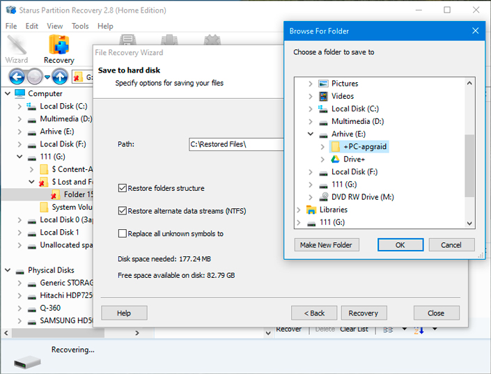Go up one level with up arrow
This screenshot has height=374, width=491.
[60, 77]
